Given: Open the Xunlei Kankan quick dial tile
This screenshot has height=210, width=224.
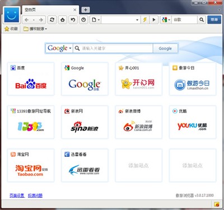Looking at the screenshot, I should tap(85, 165).
